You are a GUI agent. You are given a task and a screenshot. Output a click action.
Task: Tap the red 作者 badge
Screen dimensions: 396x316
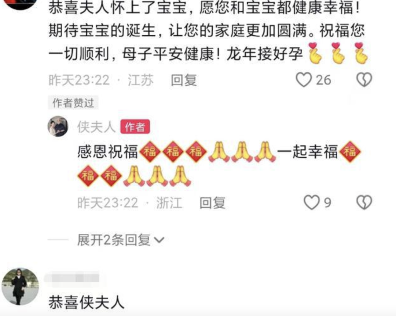(x=135, y=127)
